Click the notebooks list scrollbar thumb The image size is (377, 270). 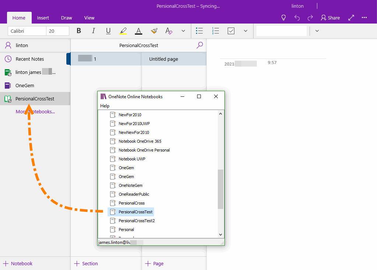220,189
